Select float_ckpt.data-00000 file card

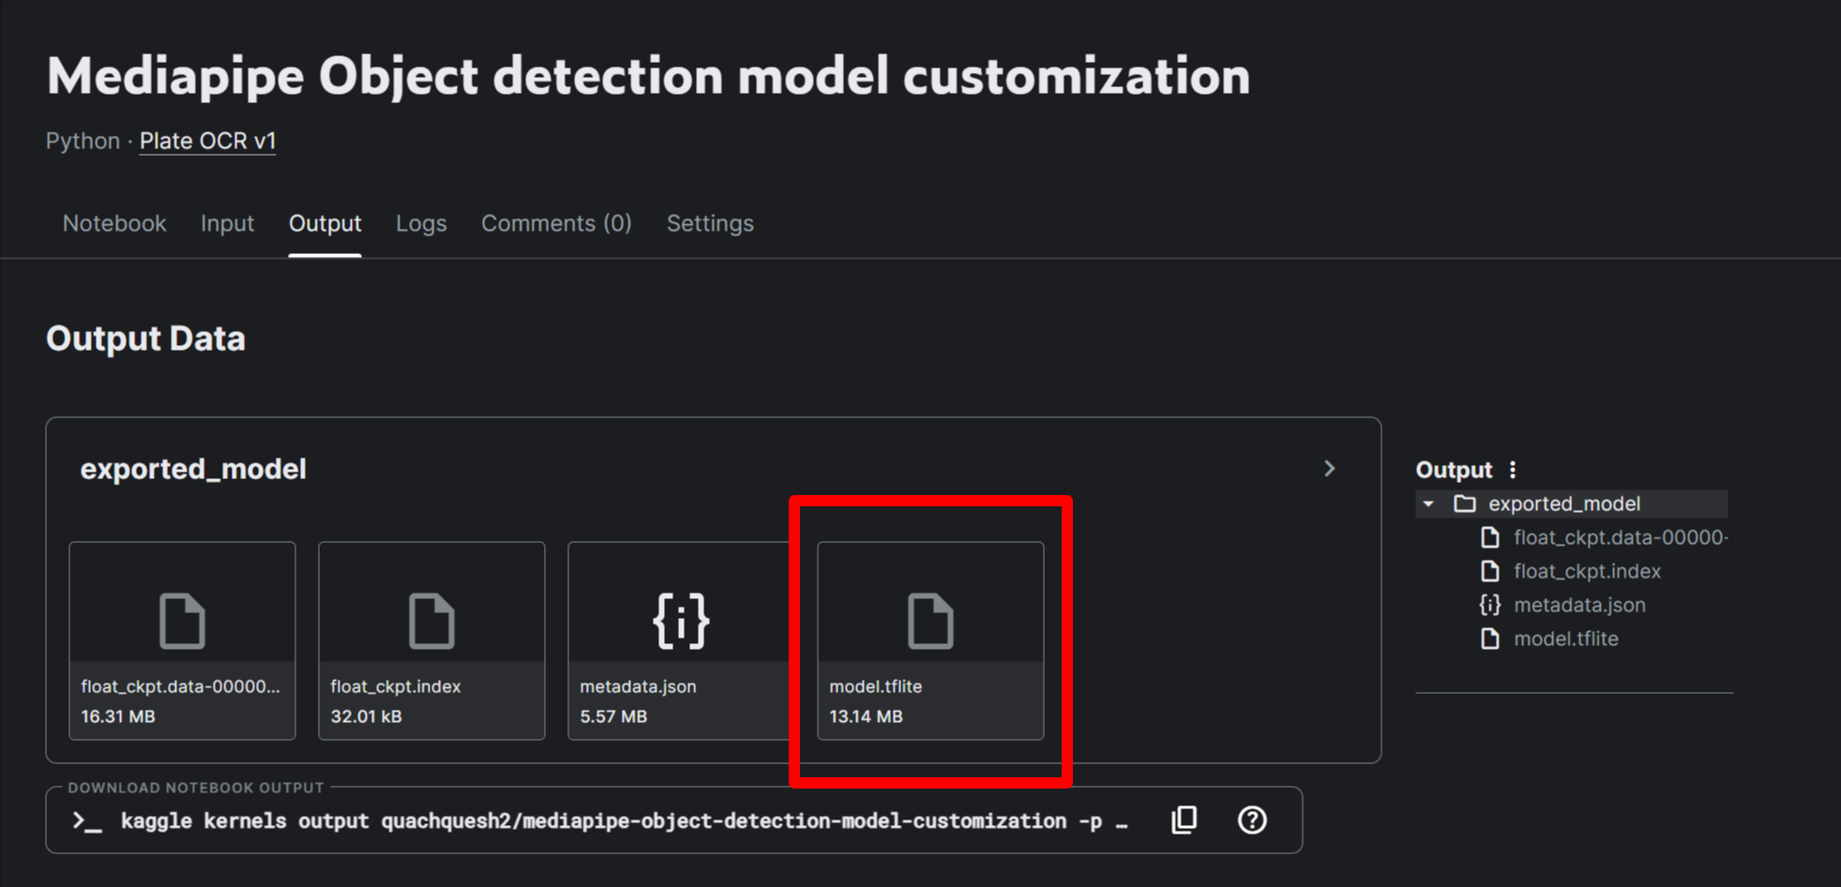182,640
